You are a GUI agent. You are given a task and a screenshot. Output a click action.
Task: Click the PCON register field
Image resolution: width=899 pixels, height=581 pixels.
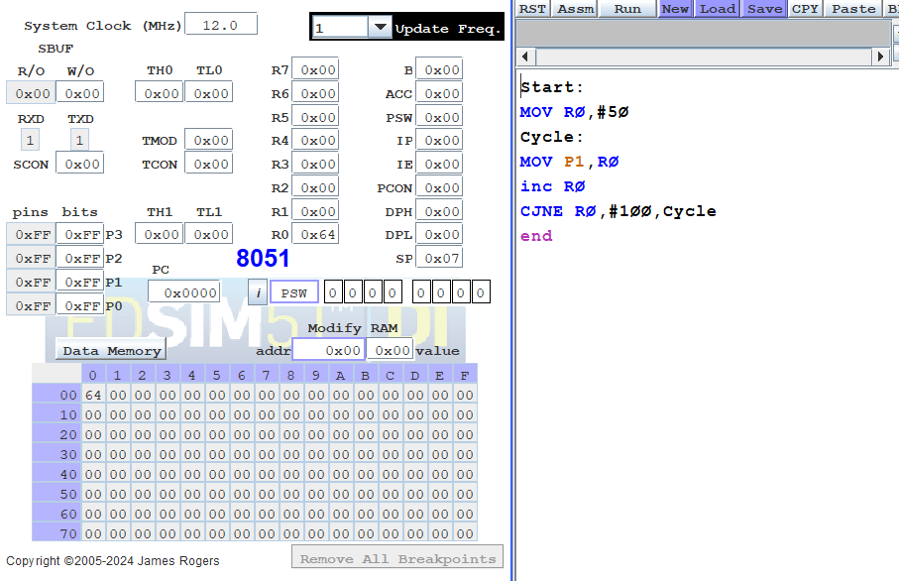pos(439,187)
